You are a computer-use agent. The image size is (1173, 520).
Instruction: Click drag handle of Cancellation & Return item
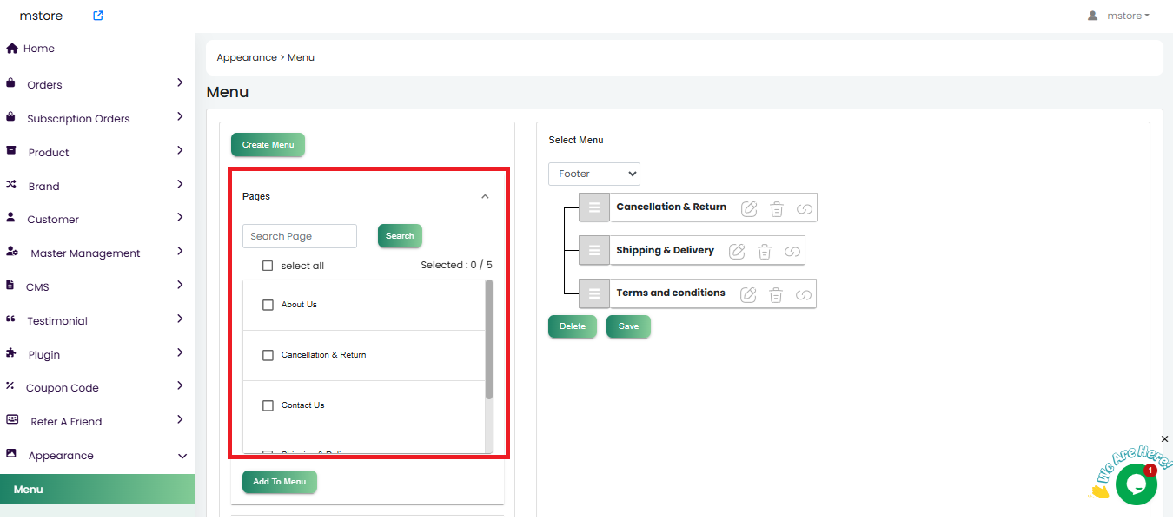tap(594, 207)
